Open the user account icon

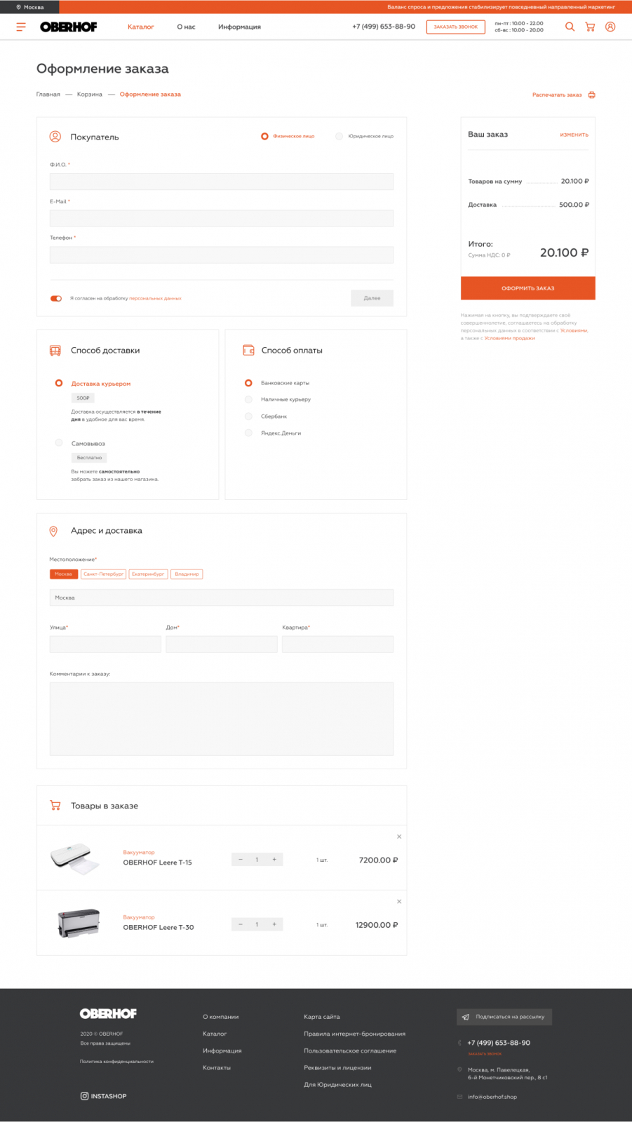610,27
